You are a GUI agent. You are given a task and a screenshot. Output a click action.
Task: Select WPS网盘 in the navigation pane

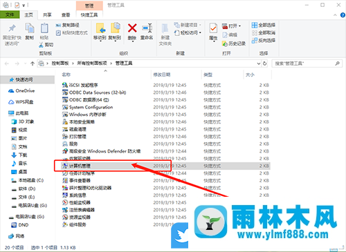point(24,102)
